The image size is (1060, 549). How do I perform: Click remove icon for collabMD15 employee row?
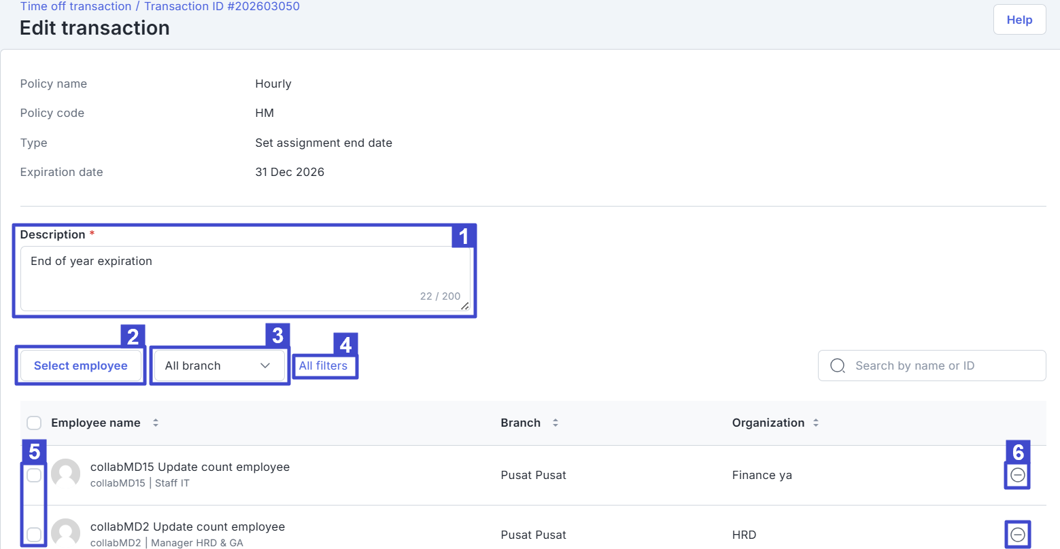click(1017, 475)
